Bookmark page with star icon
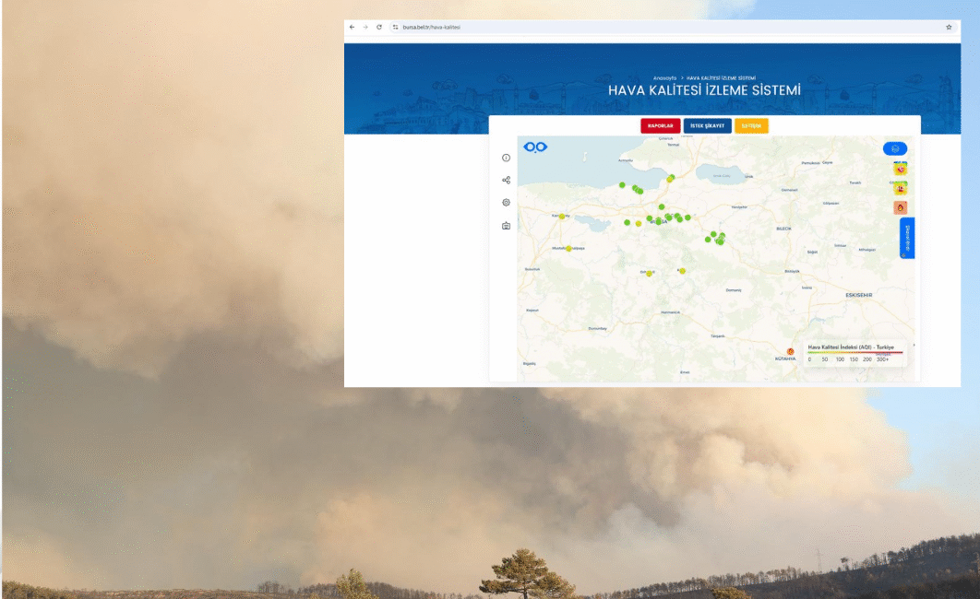 [x=949, y=28]
